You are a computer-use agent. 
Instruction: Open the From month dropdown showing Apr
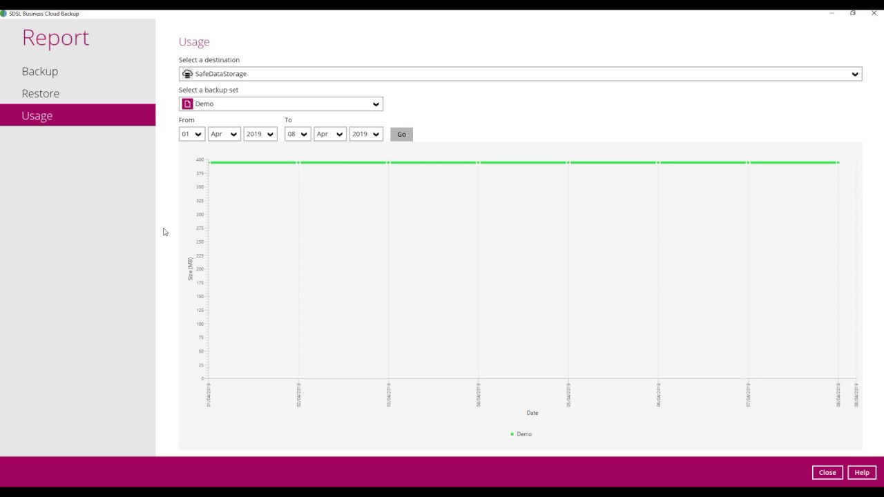click(224, 134)
